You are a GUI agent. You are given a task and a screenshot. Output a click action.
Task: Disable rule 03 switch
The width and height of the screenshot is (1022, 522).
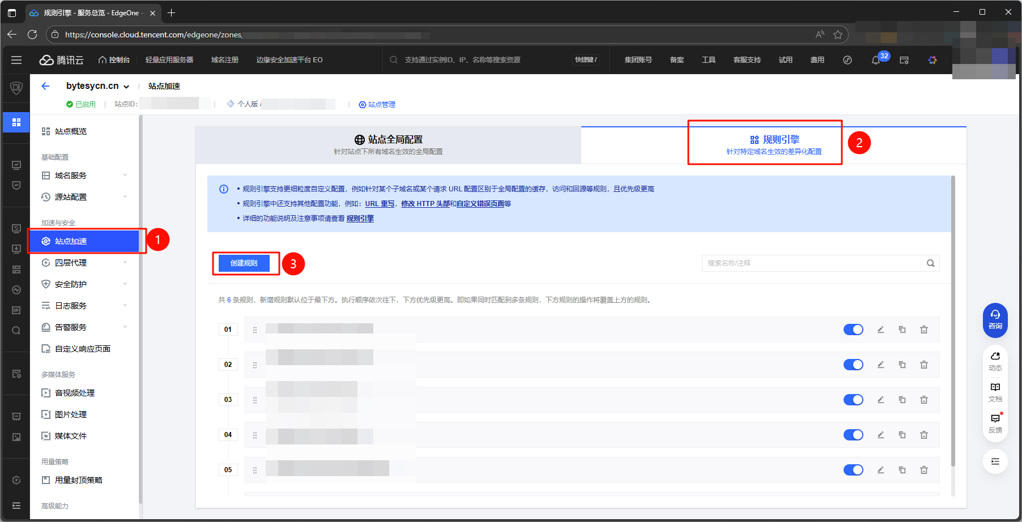[853, 400]
